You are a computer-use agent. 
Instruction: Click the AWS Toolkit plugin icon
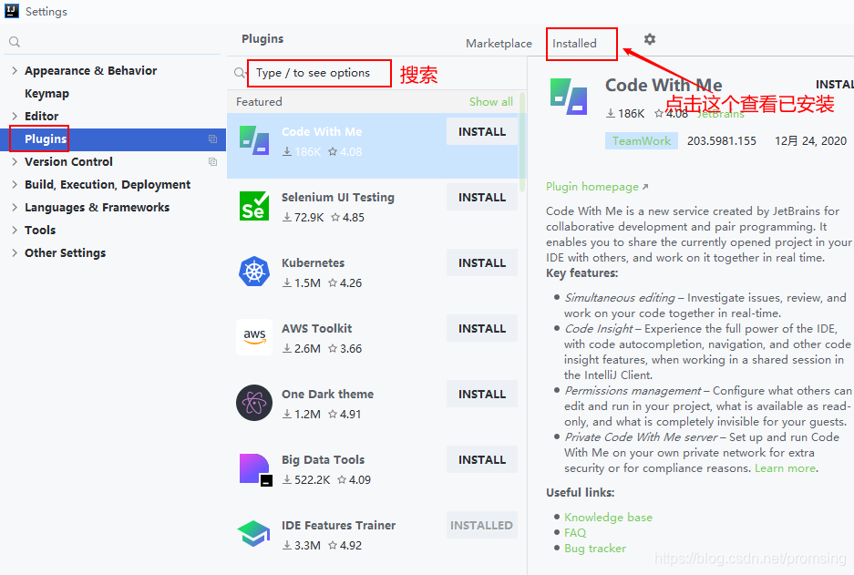point(253,337)
